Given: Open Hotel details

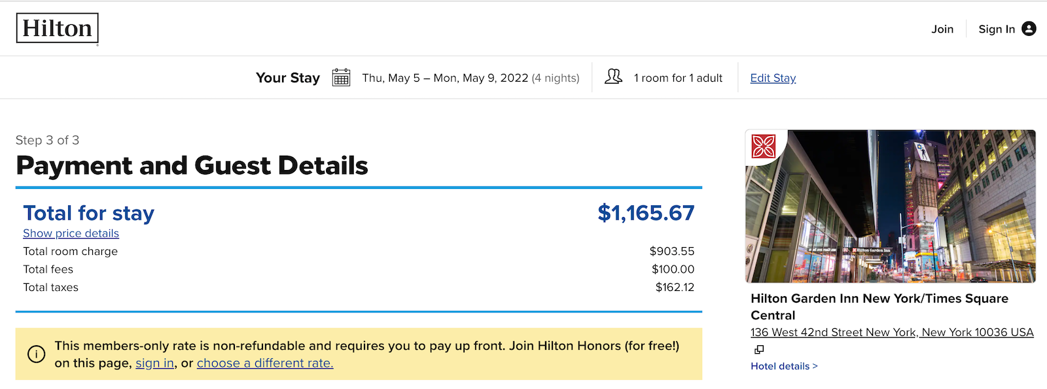Looking at the screenshot, I should click(780, 365).
